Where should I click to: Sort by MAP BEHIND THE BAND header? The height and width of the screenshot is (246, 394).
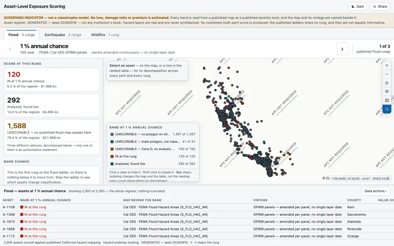coord(142,200)
